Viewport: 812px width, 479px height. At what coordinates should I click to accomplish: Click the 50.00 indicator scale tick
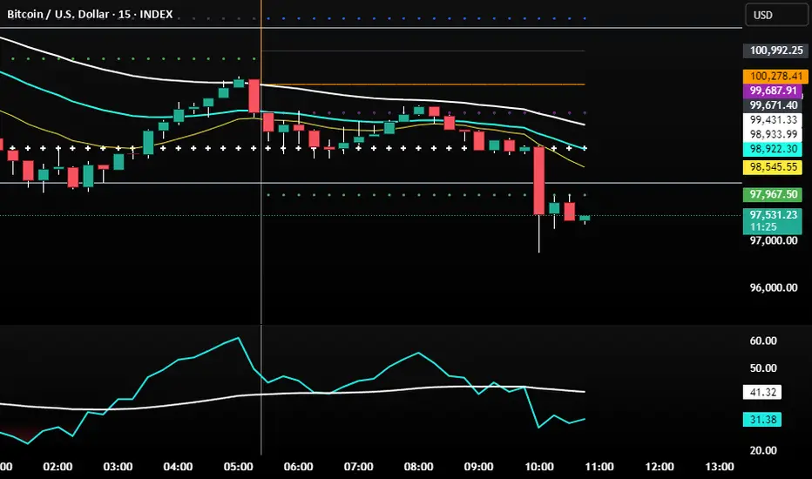tap(763, 368)
